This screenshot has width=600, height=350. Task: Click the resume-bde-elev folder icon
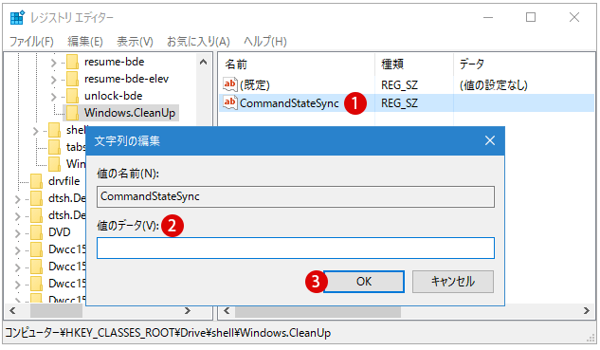72,79
